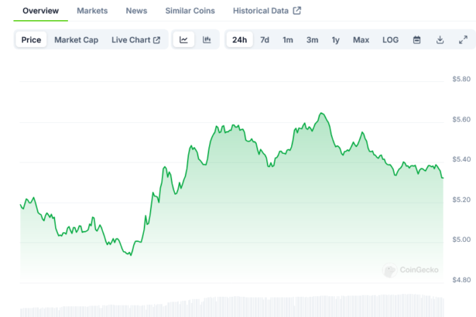Open the News tab
Image resolution: width=476 pixels, height=317 pixels.
point(136,11)
